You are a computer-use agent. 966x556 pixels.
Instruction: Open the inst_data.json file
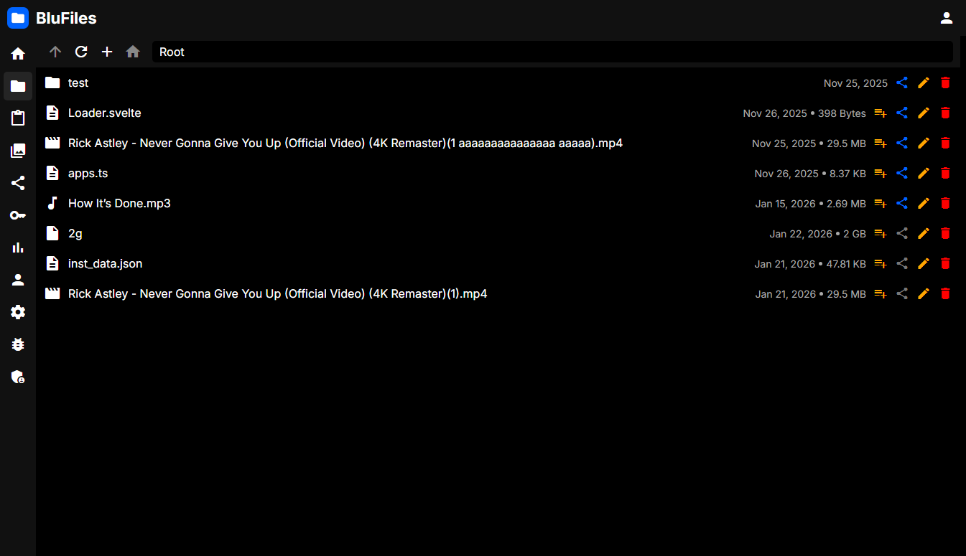(105, 264)
